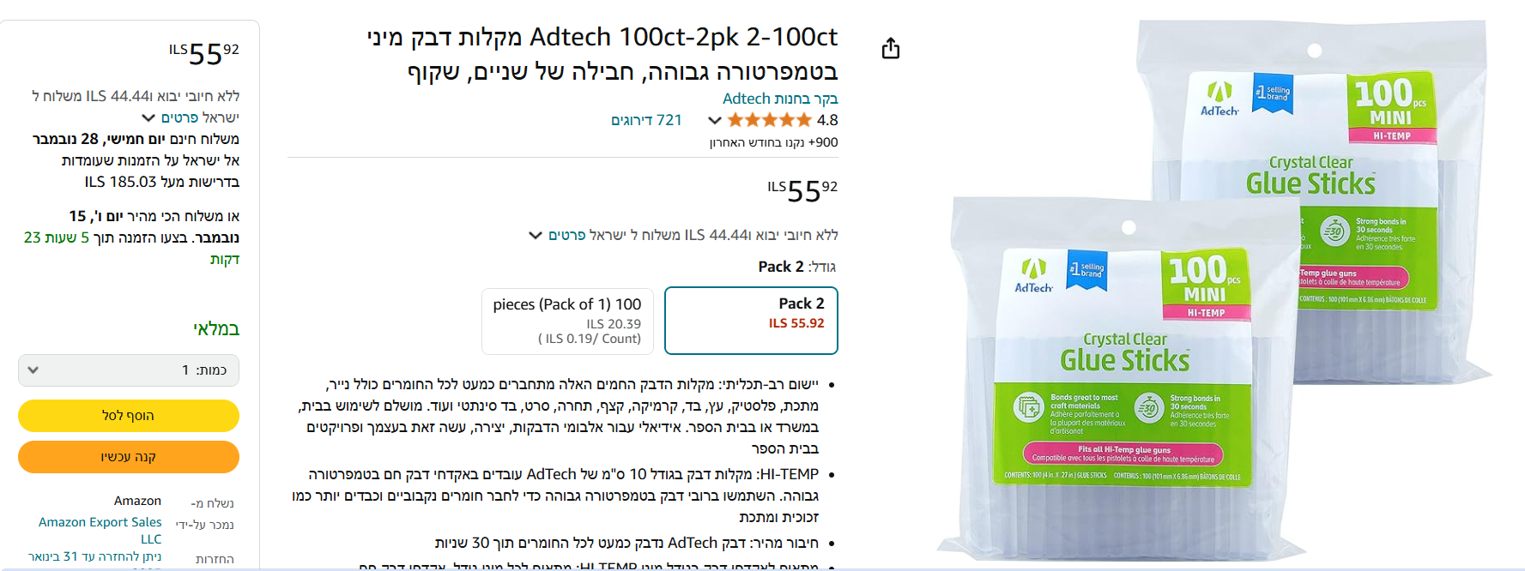The height and width of the screenshot is (571, 1525).
Task: Visit the Adtech brand store link
Action: pyautogui.click(x=780, y=99)
